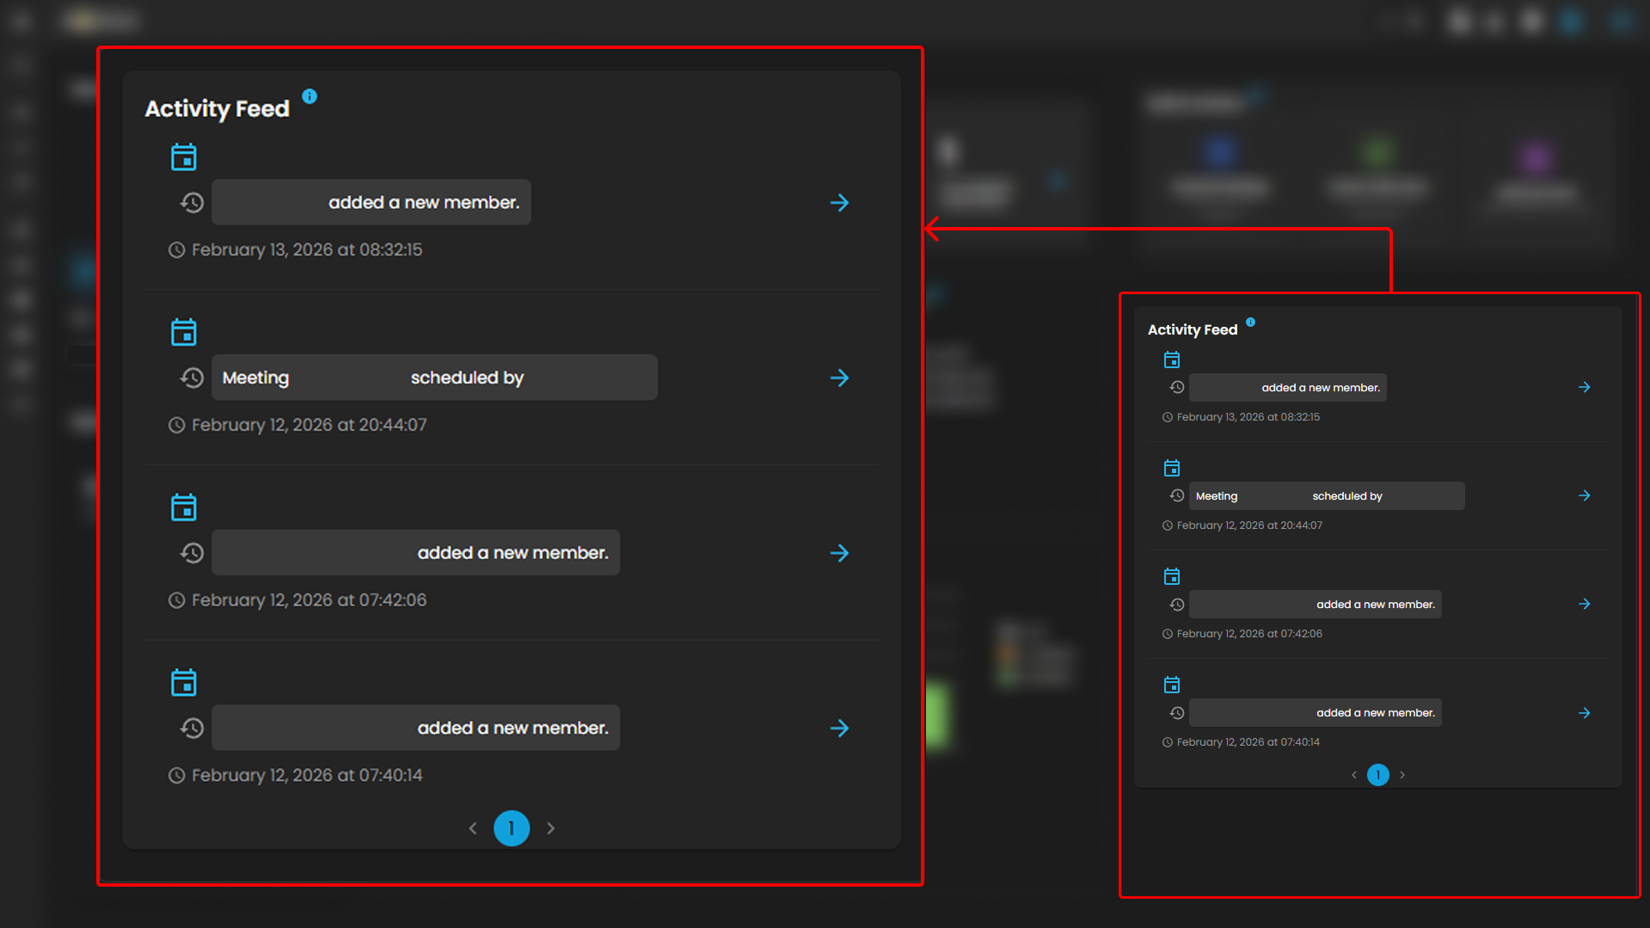Click calendar icon above 07:40:14 entry in large panel
Viewport: 1650px width, 928px height.
pyautogui.click(x=183, y=683)
